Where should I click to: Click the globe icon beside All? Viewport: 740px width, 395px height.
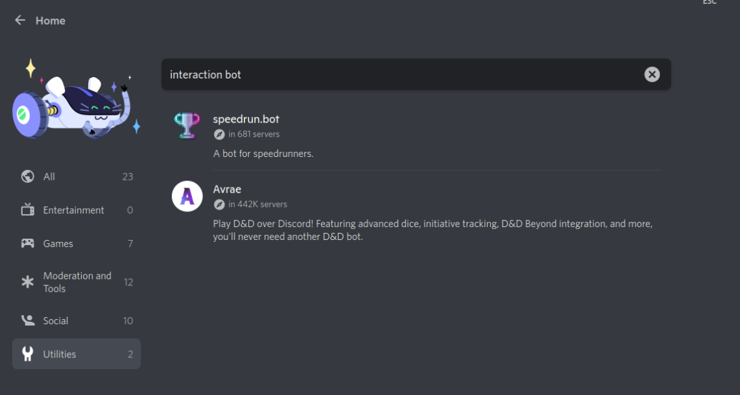pyautogui.click(x=27, y=176)
